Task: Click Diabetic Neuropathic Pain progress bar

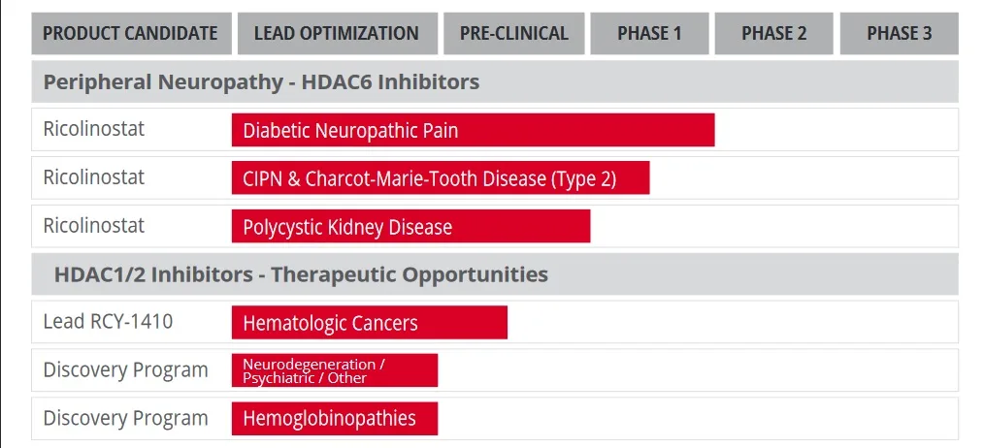Action: point(473,130)
